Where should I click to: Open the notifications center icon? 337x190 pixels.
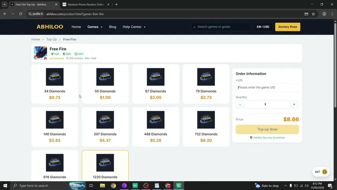tap(330, 186)
